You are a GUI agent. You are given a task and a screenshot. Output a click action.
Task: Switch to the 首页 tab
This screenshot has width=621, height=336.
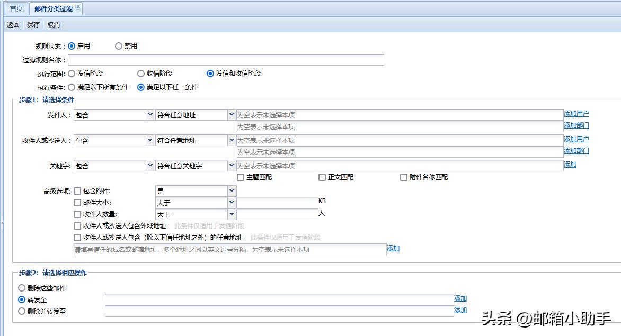point(15,8)
